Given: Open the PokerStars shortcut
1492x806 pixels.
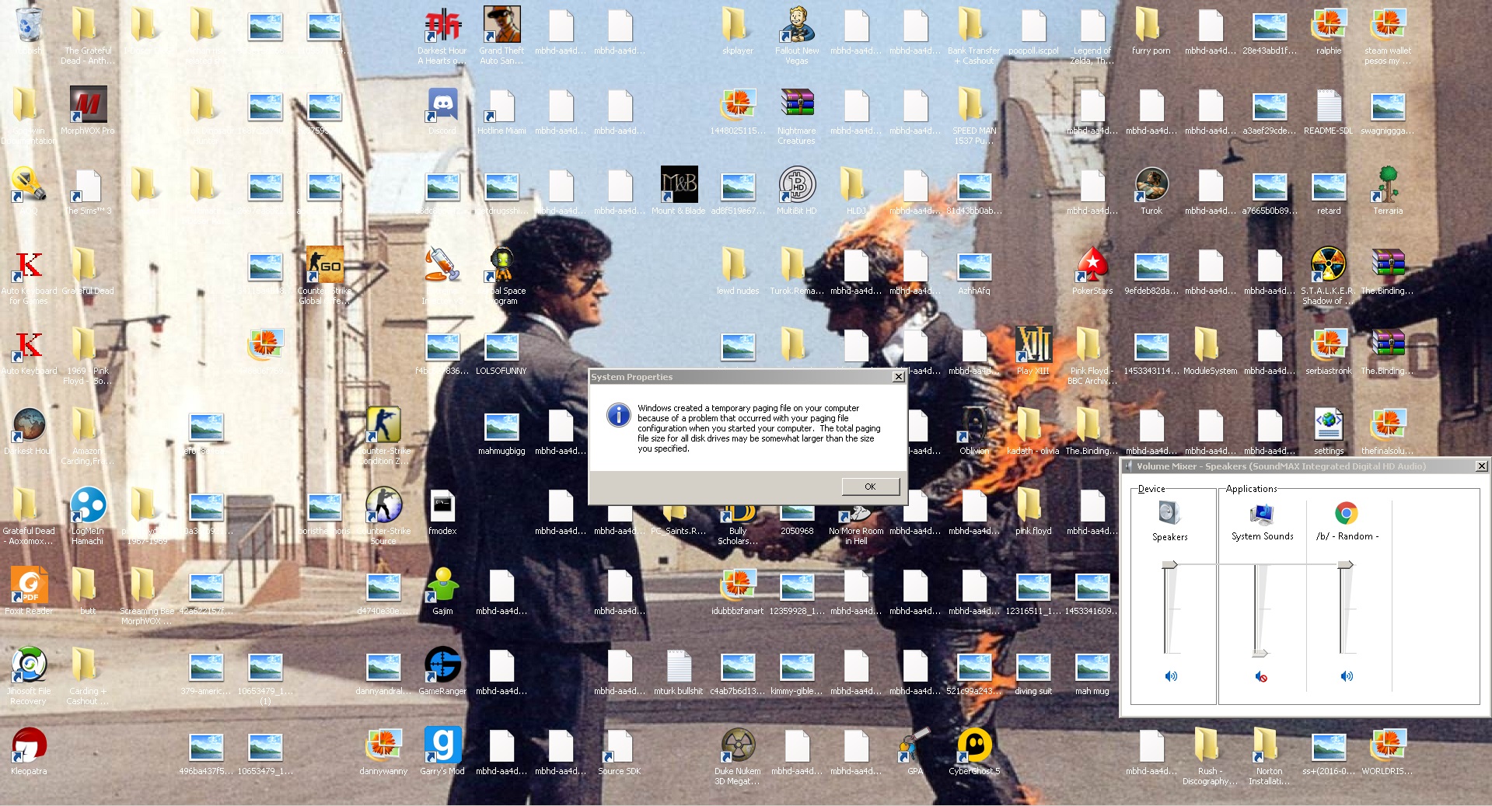Looking at the screenshot, I should click(x=1092, y=265).
